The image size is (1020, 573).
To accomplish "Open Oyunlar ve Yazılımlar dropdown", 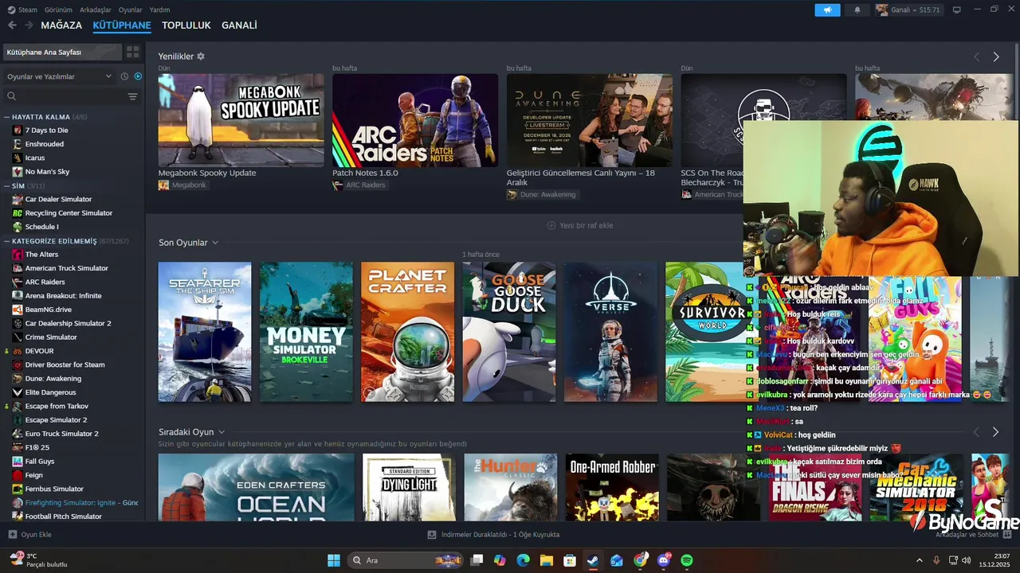I will tap(60, 76).
